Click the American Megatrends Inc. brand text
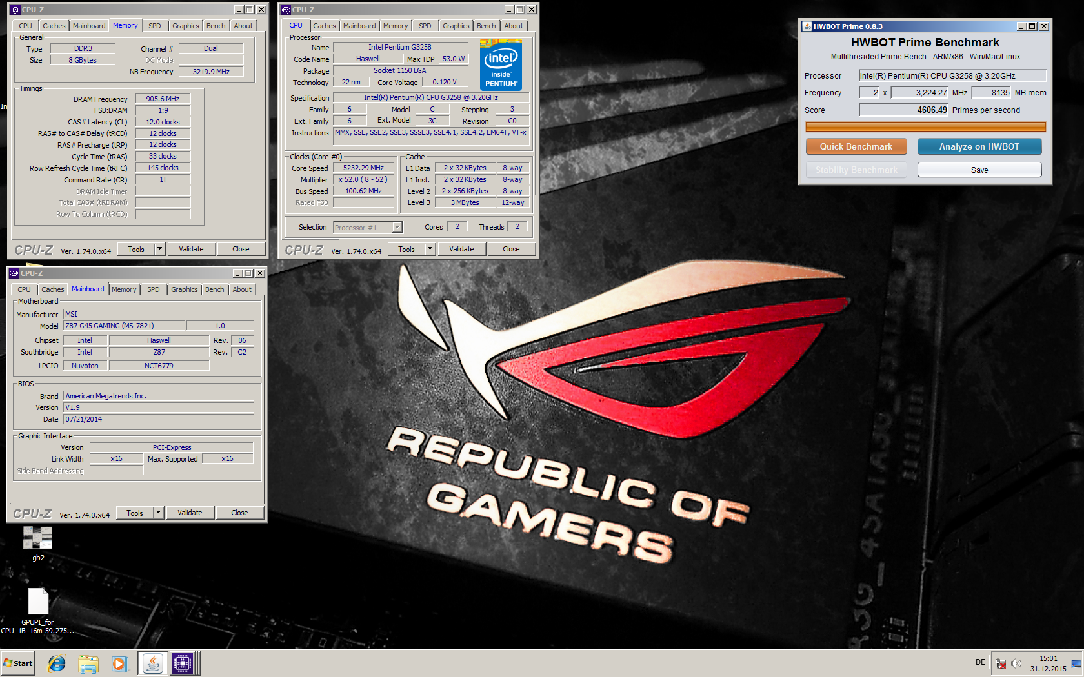This screenshot has height=677, width=1084. point(158,396)
